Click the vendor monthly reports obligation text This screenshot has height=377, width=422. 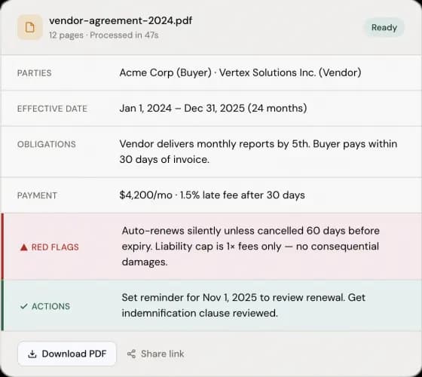[x=258, y=152]
